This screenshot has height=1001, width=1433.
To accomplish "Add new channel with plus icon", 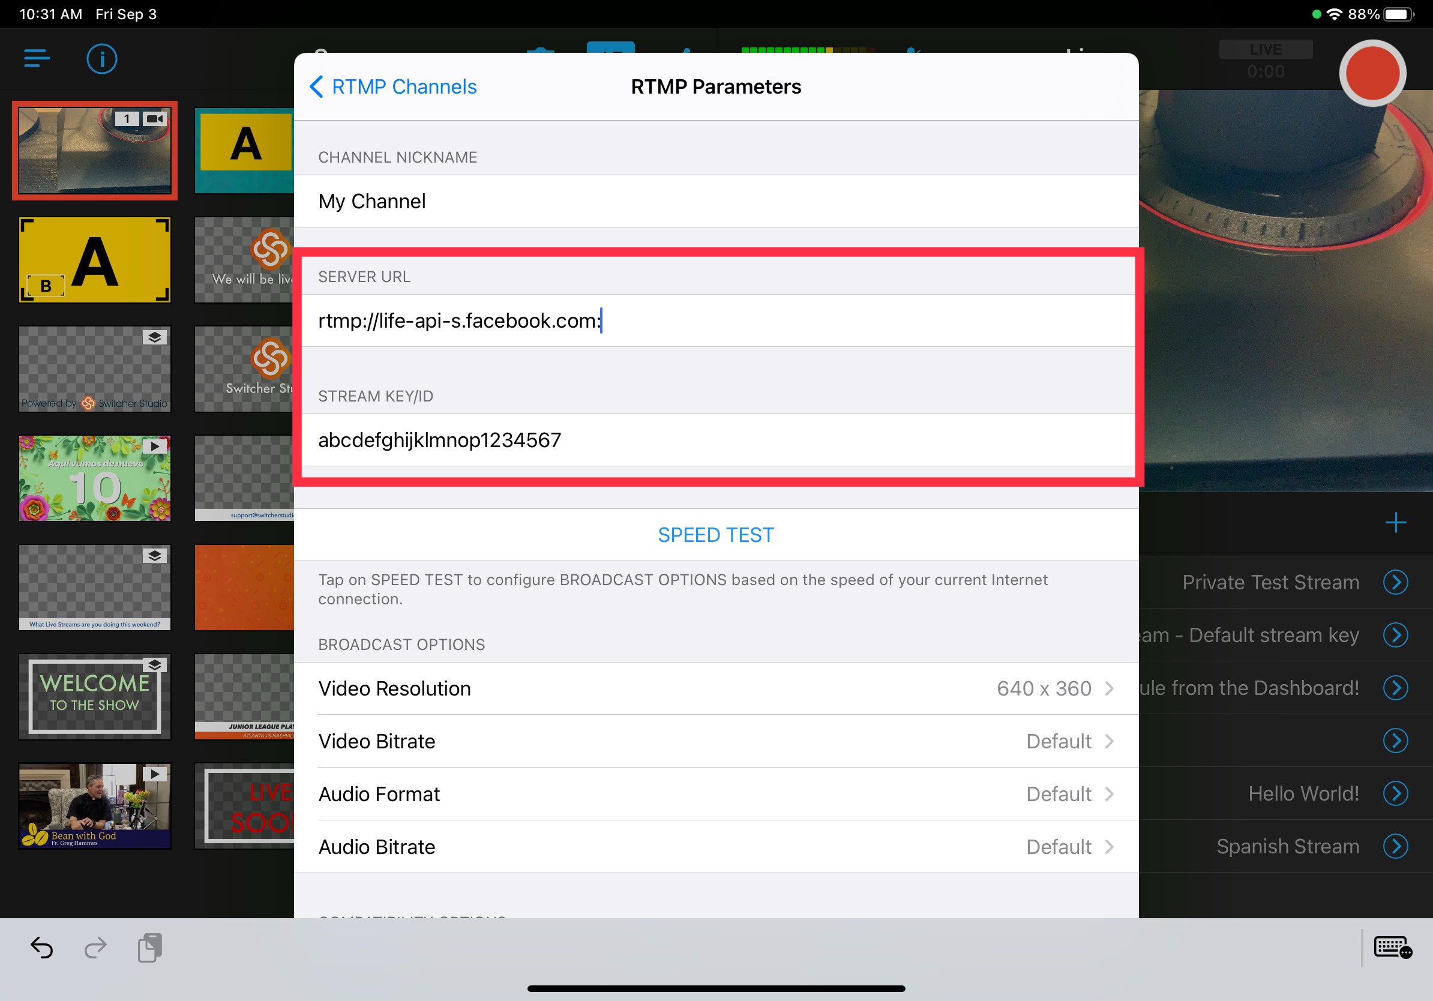I will [x=1396, y=523].
